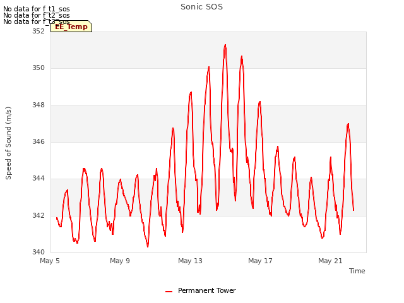Click the highest peak of the red line
Viewport: 404px width, 303px height.
click(x=225, y=45)
